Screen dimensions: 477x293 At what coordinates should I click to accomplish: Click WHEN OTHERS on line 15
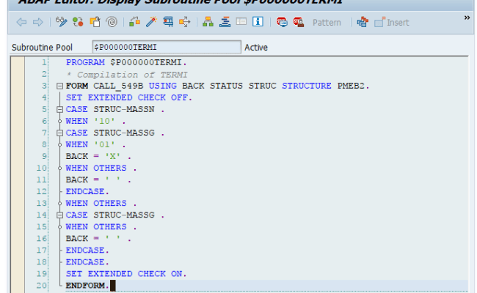tap(101, 227)
